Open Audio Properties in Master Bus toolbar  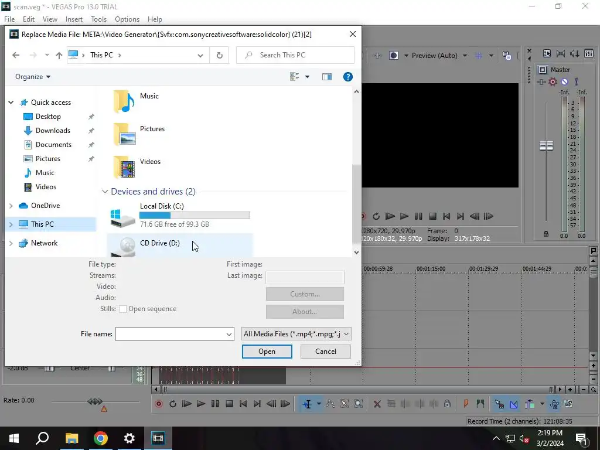(x=547, y=53)
